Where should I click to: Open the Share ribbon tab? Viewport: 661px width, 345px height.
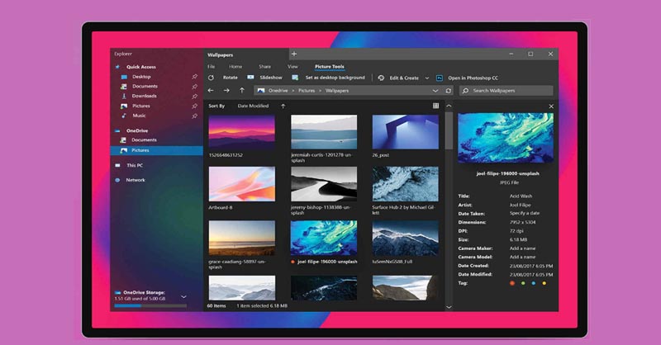(x=264, y=67)
